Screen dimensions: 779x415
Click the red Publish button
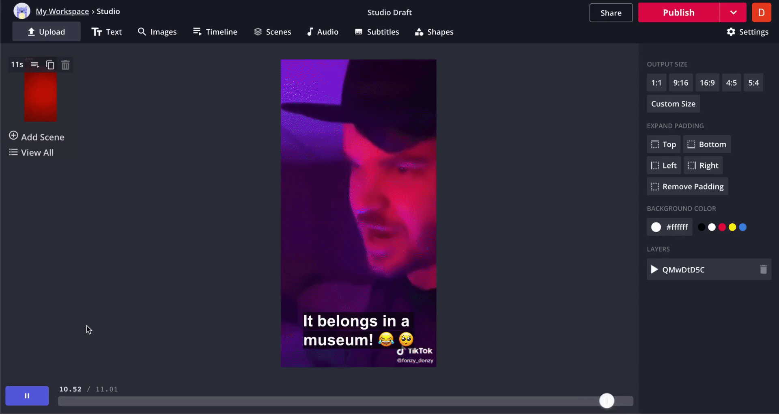tap(679, 13)
